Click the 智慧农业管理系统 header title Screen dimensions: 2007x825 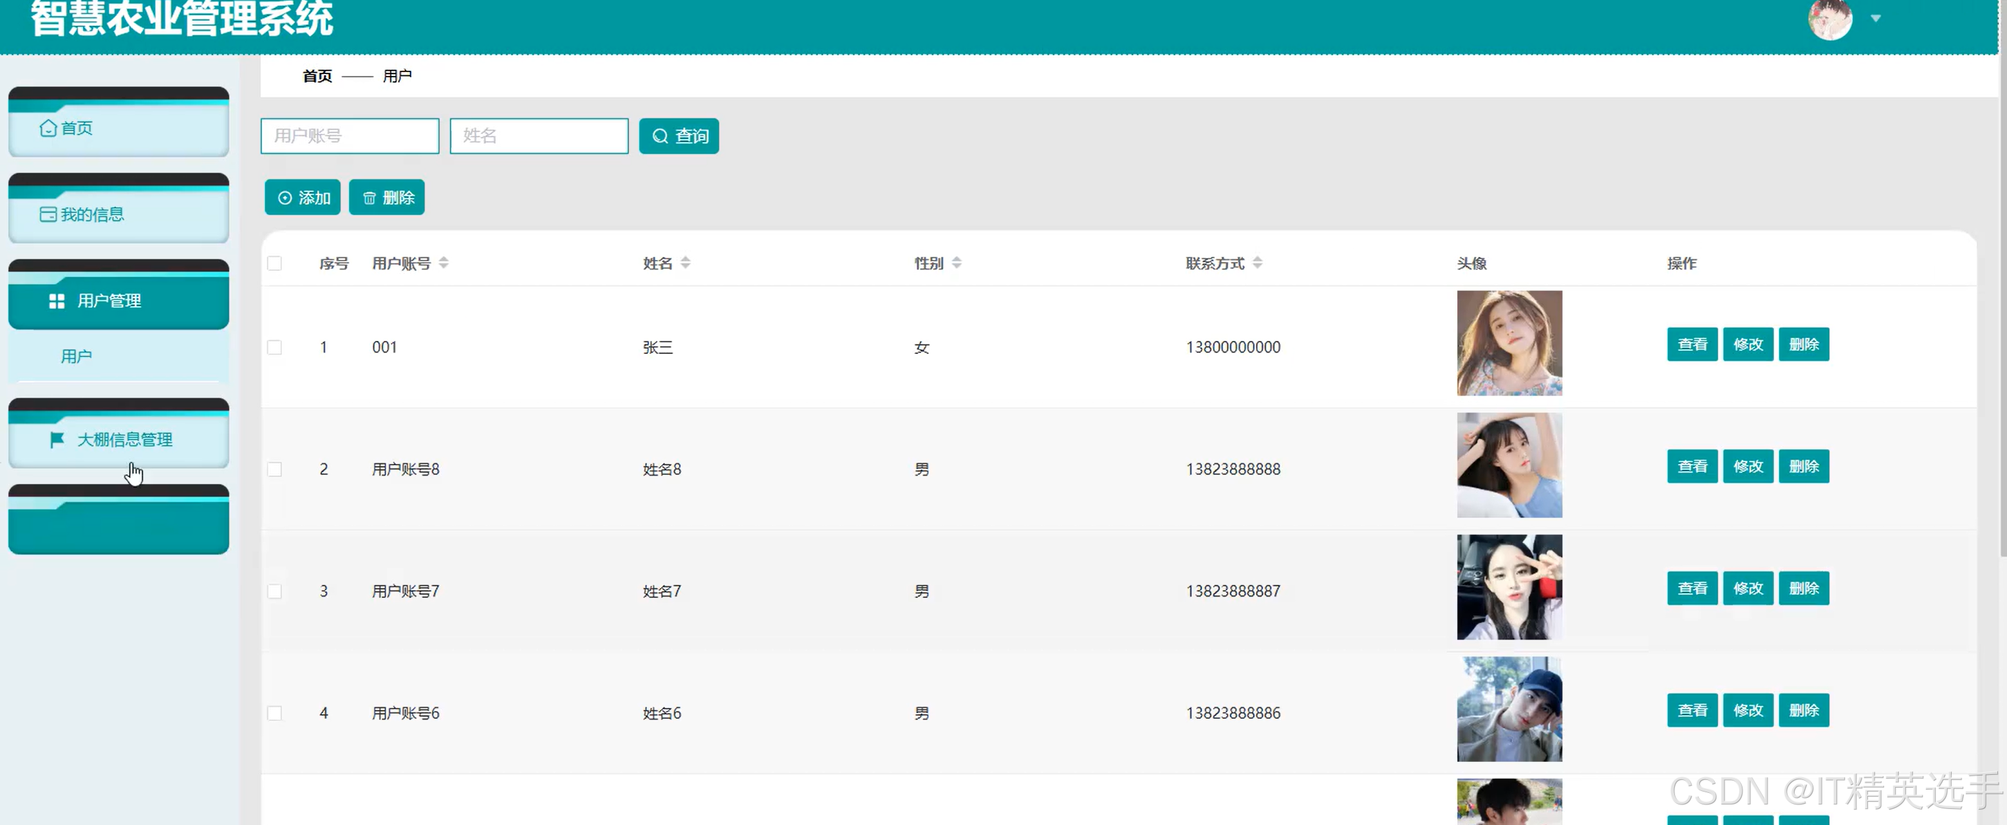pyautogui.click(x=182, y=19)
